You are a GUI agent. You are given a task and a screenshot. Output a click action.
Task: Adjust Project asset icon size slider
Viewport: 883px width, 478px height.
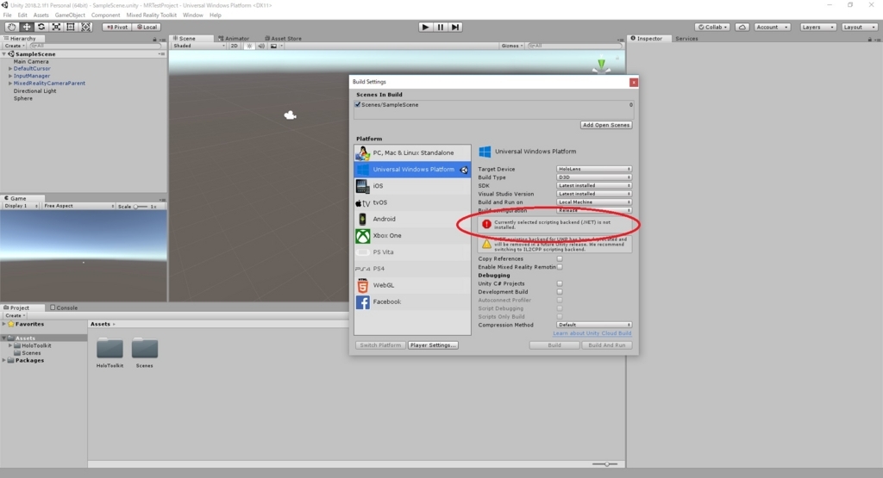click(x=604, y=464)
